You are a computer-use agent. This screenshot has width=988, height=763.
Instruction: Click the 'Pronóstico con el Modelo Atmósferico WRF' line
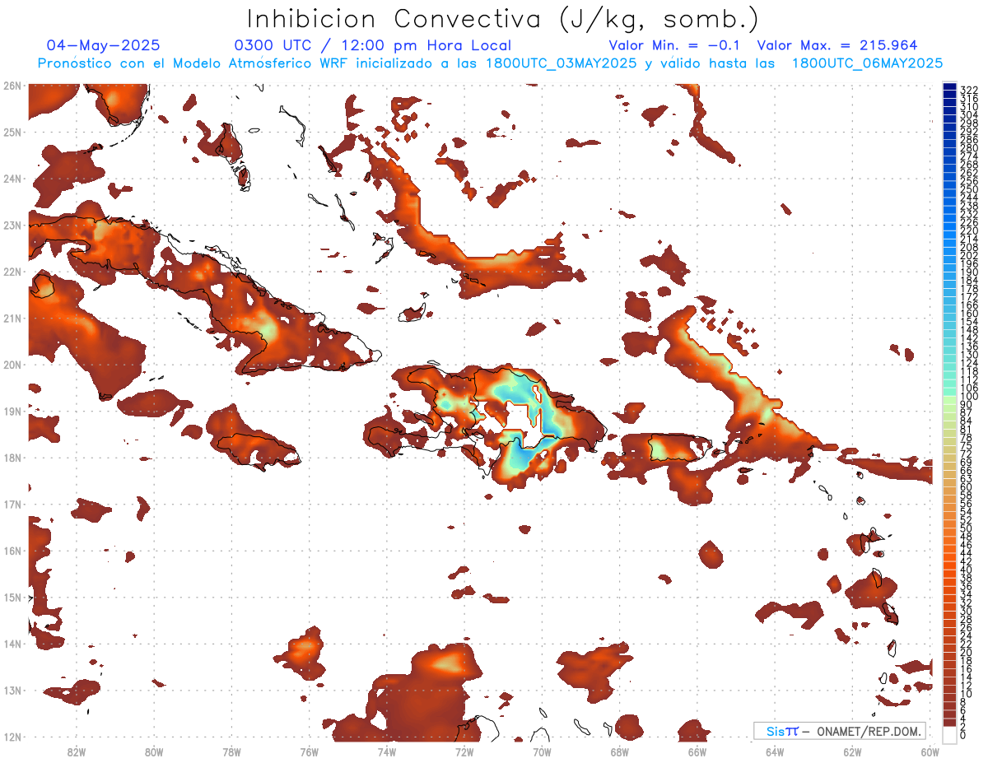coord(491,63)
